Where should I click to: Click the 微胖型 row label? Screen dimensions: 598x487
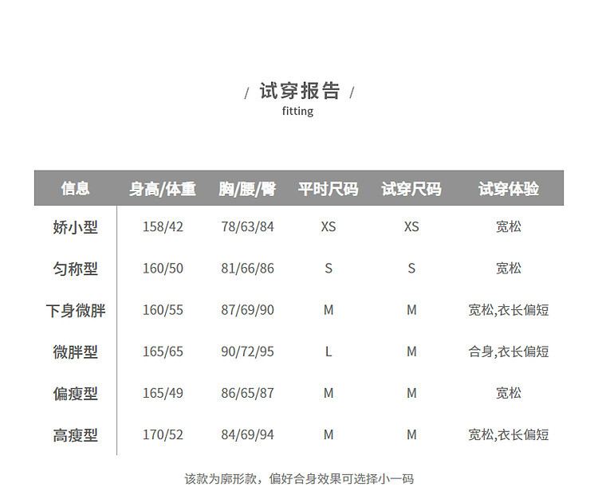76,352
